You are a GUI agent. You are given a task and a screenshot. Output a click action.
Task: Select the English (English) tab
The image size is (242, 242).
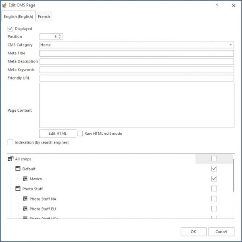point(18,17)
